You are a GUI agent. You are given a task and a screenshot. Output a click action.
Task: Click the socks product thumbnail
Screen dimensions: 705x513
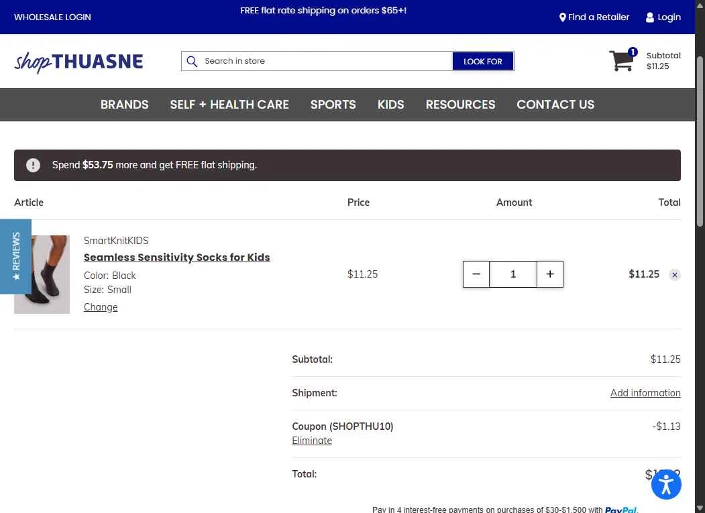(42, 274)
